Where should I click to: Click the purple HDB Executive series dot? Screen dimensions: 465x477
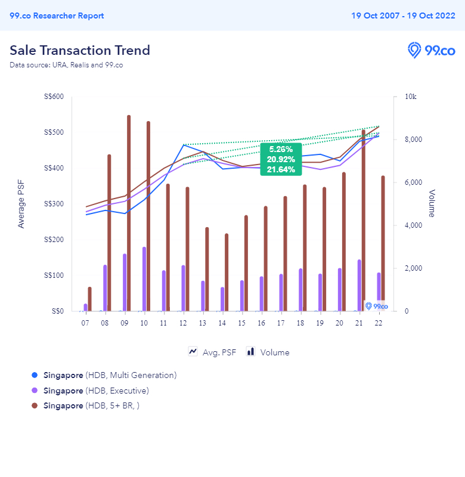35,391
